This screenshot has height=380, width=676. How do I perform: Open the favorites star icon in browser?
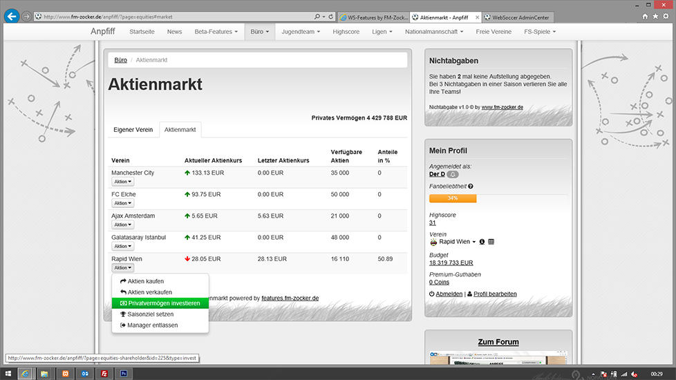[655, 16]
